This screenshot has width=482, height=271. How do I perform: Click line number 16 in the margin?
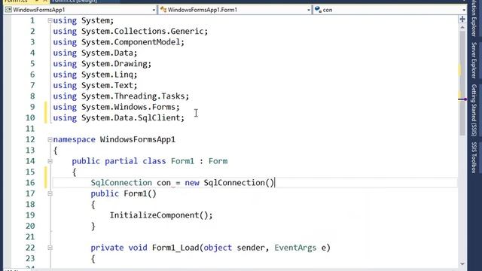[30, 183]
